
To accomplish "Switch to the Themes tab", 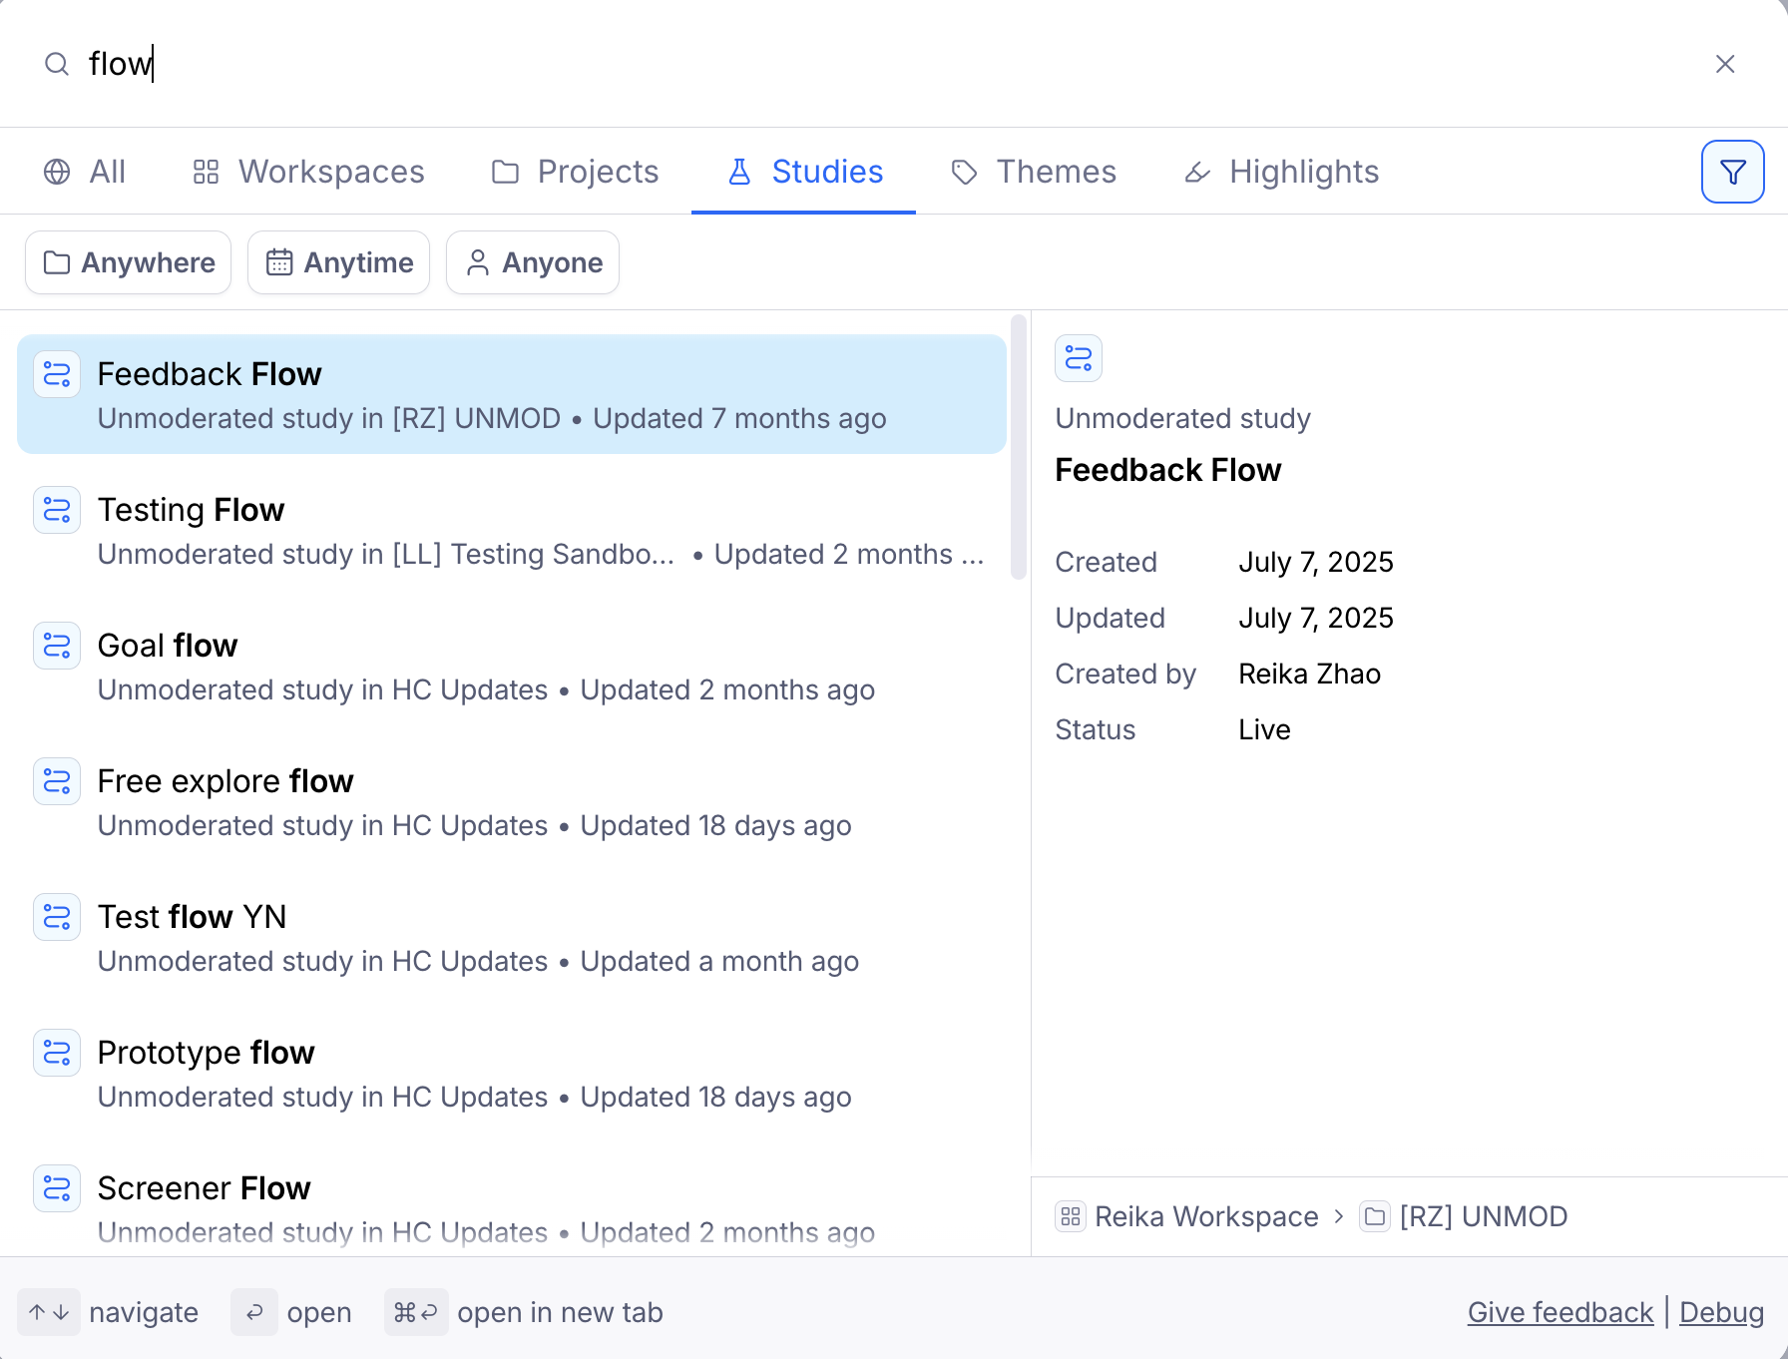I will point(1034,172).
